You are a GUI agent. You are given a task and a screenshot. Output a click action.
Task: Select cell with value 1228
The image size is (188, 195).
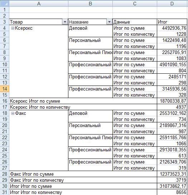tap(172, 34)
